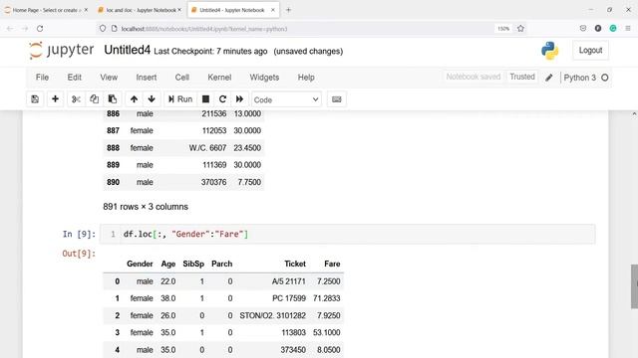Copy selected cells icon
The image size is (638, 358).
point(94,99)
